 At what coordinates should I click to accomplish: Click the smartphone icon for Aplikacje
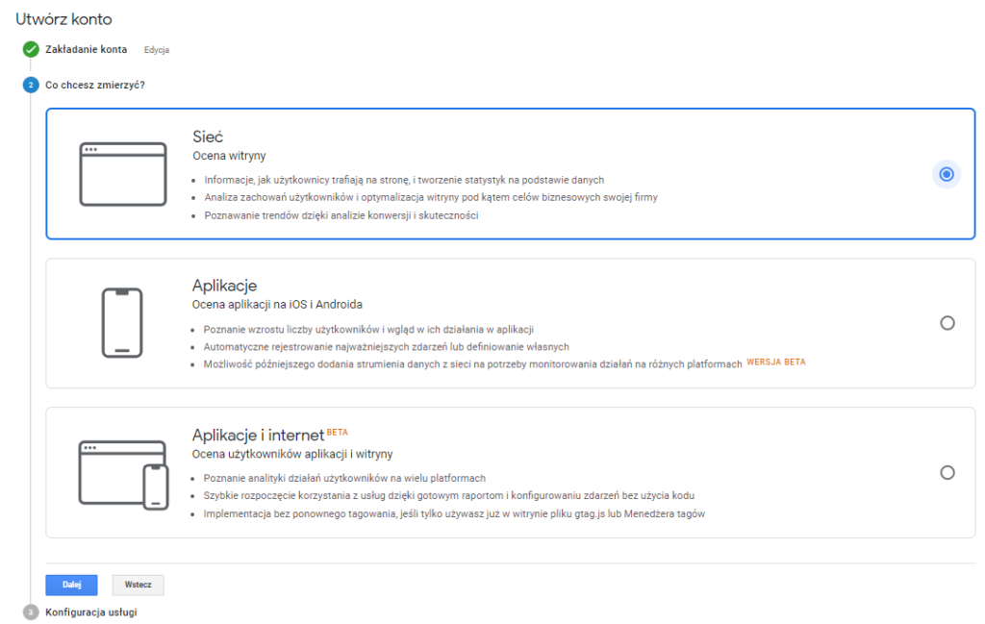[122, 323]
